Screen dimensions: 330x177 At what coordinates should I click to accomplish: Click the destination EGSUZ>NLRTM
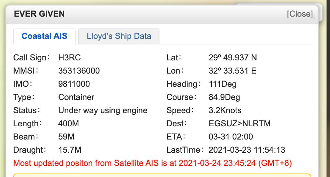point(240,124)
